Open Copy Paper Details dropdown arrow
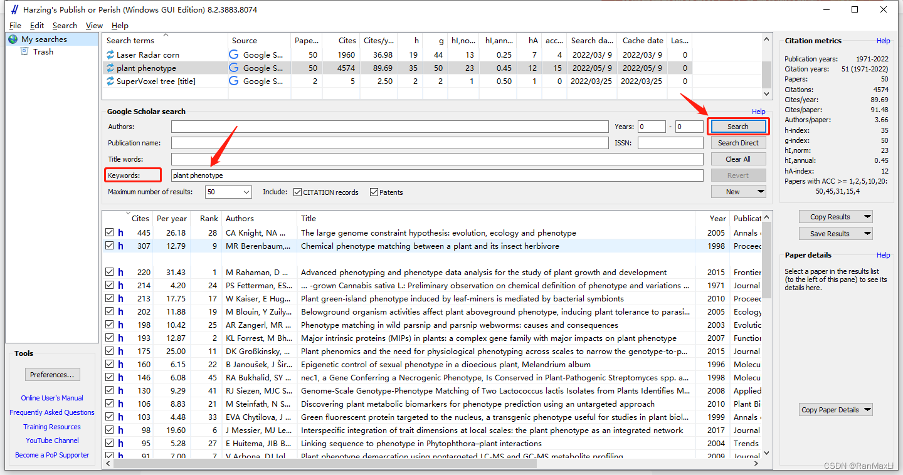Screen dimensions: 903x475 coord(867,410)
